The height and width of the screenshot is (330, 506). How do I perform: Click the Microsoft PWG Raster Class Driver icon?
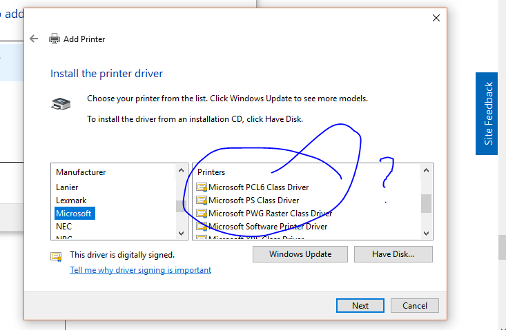click(x=202, y=214)
